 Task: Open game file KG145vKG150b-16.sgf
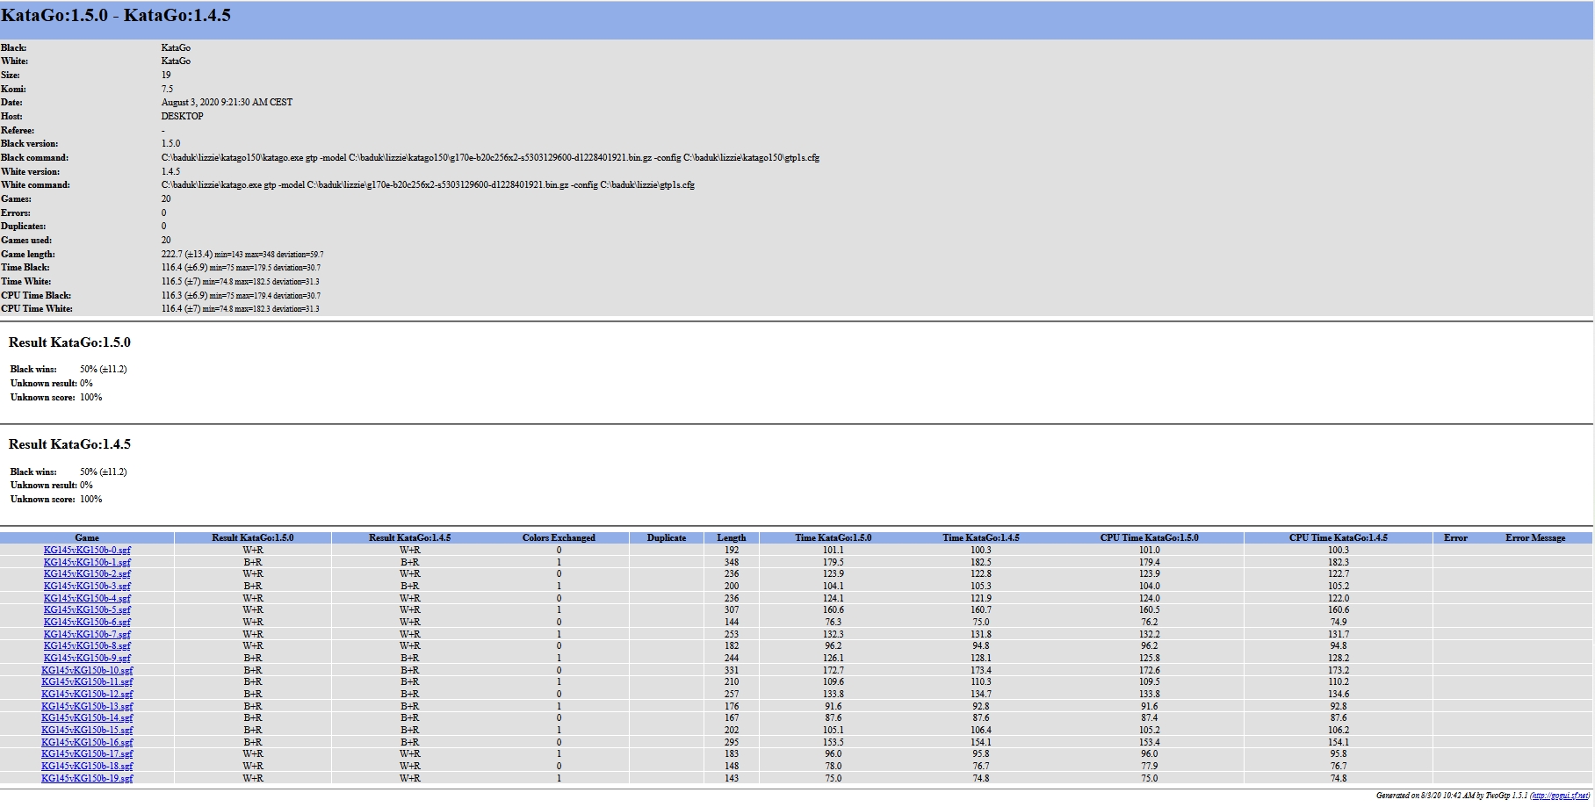tap(87, 743)
